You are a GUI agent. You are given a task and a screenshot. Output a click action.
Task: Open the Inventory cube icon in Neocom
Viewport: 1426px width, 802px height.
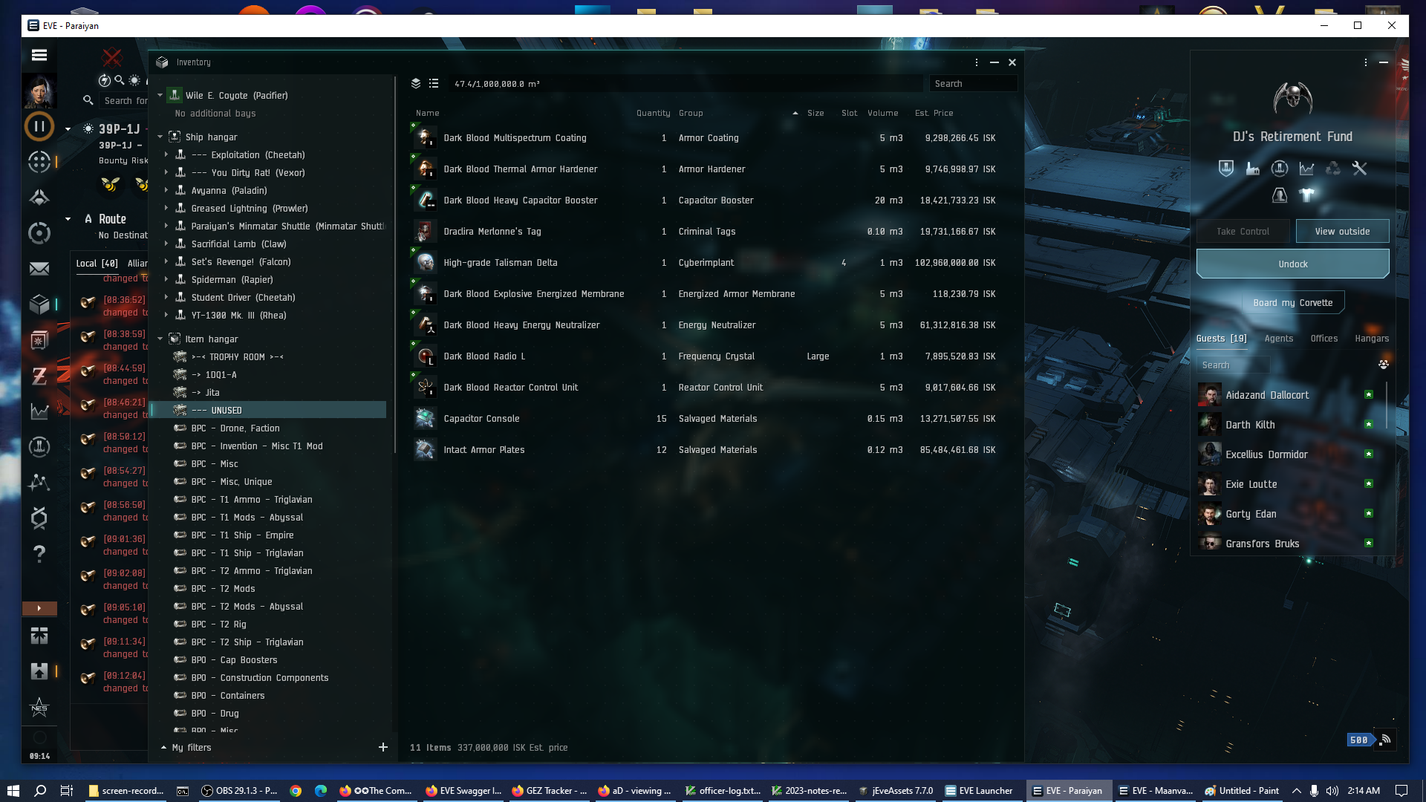click(39, 304)
